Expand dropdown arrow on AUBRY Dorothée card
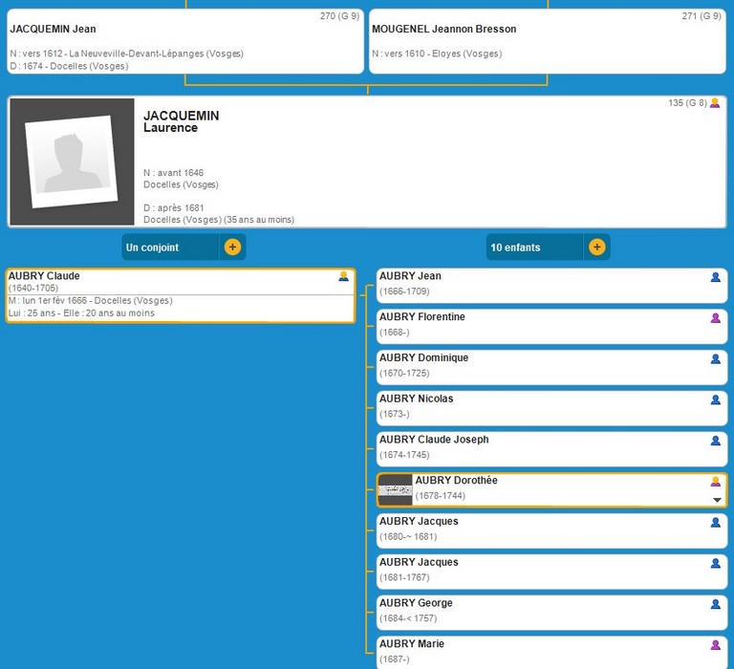Image resolution: width=734 pixels, height=669 pixels. click(x=717, y=500)
